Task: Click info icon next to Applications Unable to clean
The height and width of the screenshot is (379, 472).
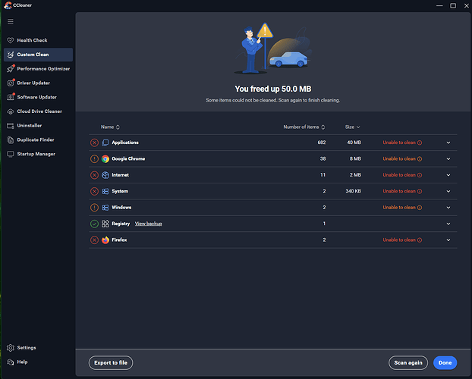Action: tap(420, 143)
